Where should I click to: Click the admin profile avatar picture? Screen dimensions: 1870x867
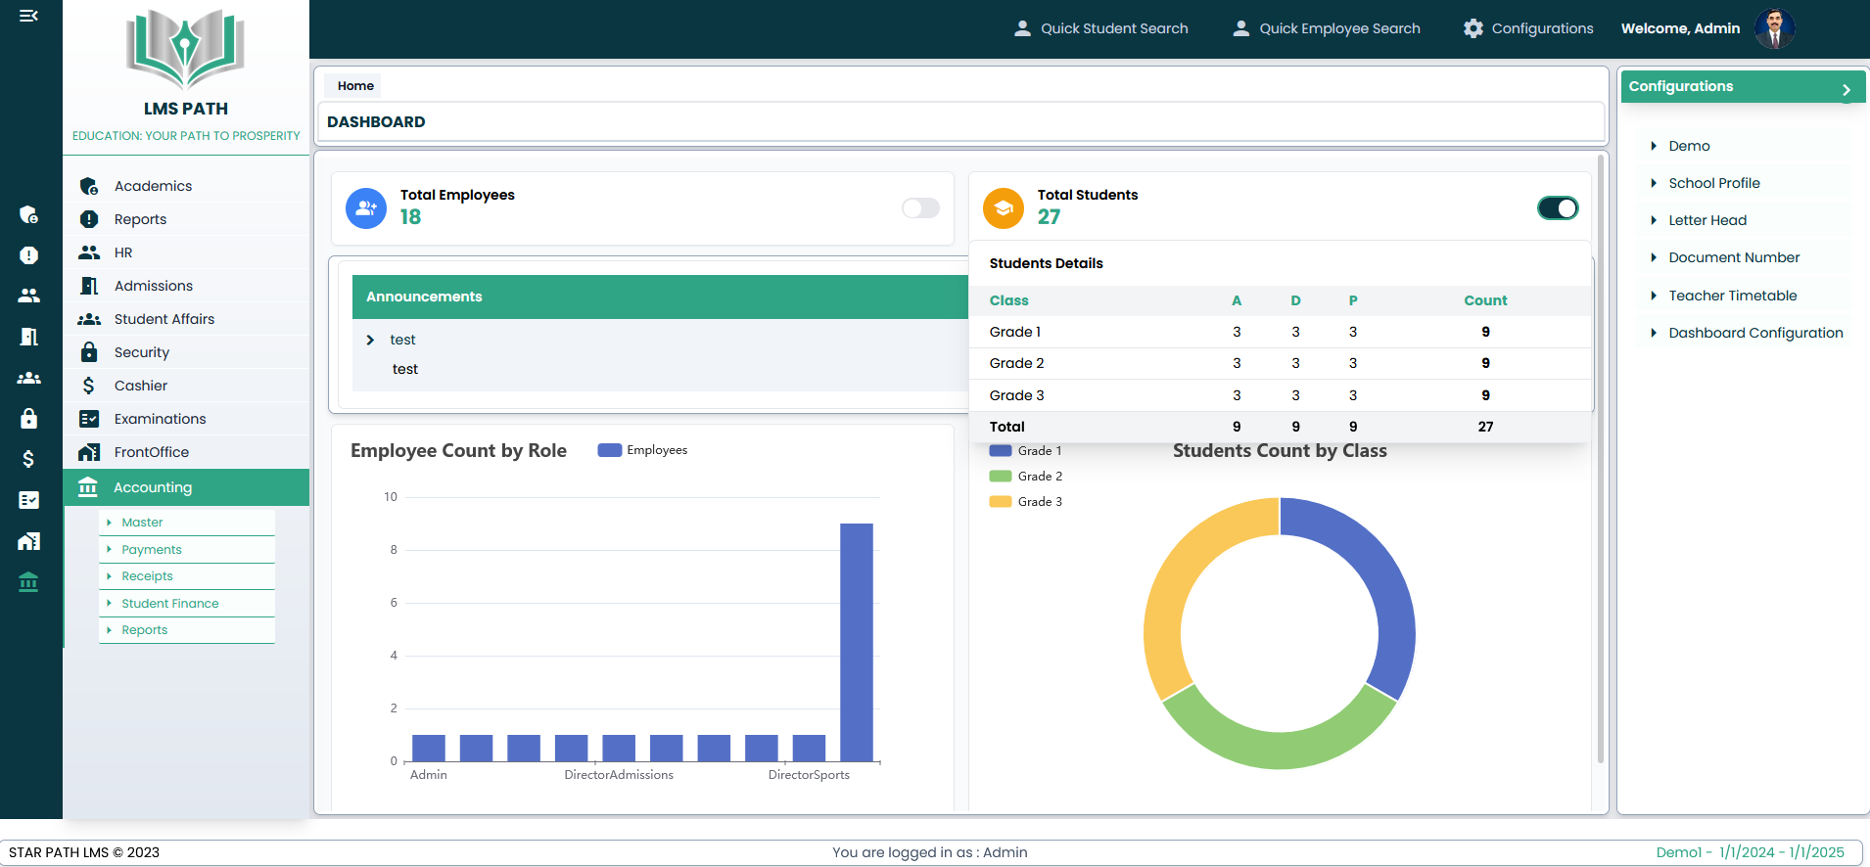[1774, 28]
